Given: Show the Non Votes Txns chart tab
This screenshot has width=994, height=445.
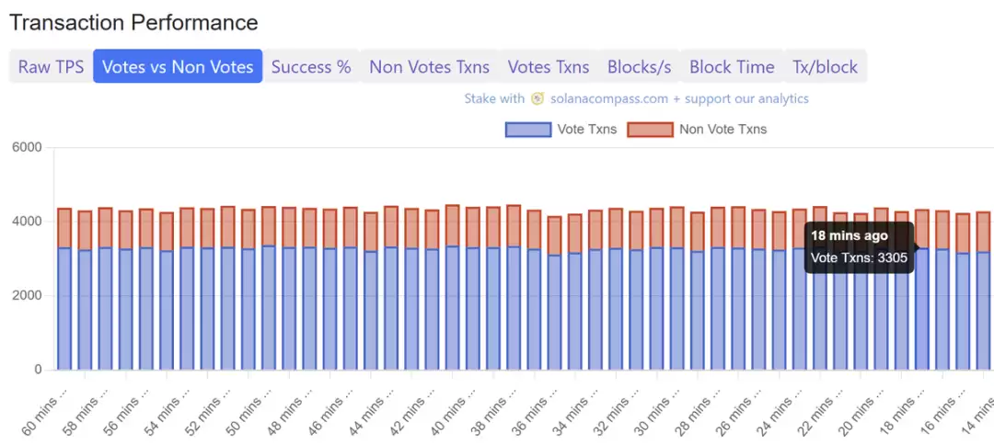Looking at the screenshot, I should pyautogui.click(x=429, y=66).
